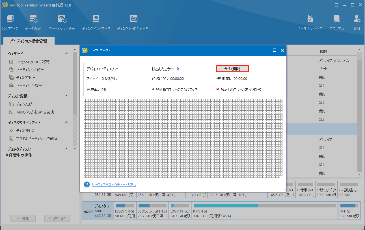
Task: Collapse the ウィザード section
Action: (66, 53)
